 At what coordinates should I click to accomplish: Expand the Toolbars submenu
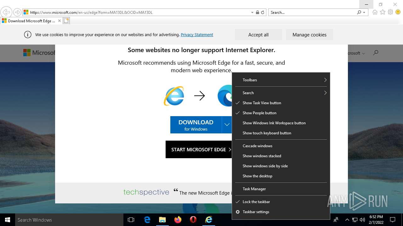pyautogui.click(x=281, y=80)
